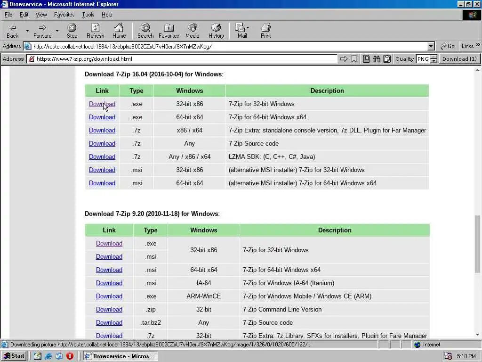This screenshot has width=482, height=362.
Task: Click the page scrollbar up arrow
Action: pos(477,70)
